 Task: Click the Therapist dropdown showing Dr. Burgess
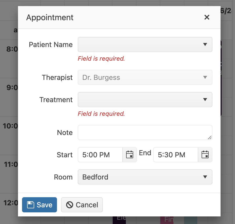(145, 77)
